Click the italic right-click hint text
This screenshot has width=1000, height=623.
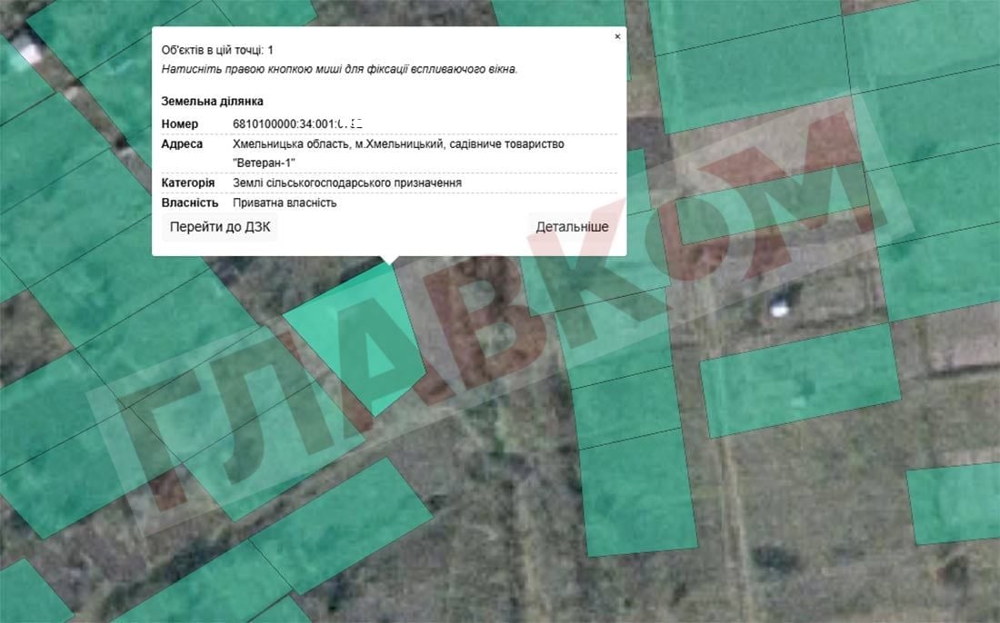pyautogui.click(x=339, y=69)
